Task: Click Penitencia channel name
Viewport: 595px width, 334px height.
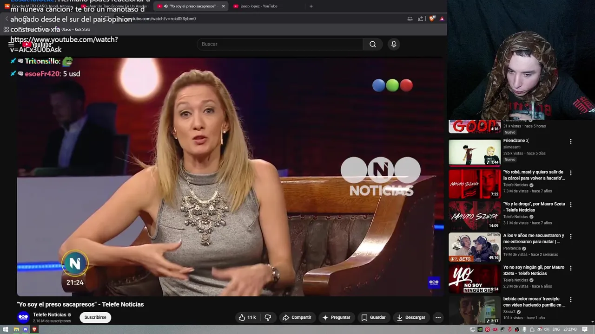Action: pos(512,248)
